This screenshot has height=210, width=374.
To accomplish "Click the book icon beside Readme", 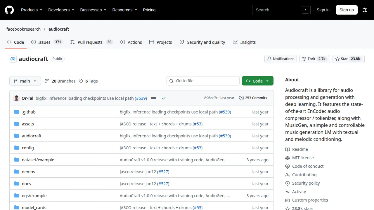I will pos(288,149).
